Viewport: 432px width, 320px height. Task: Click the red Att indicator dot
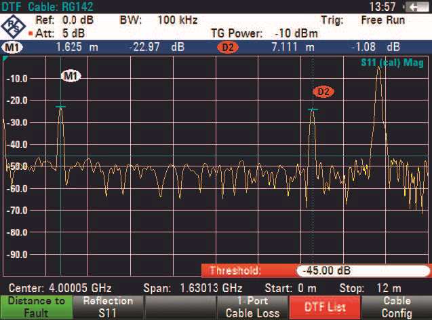coord(31,34)
